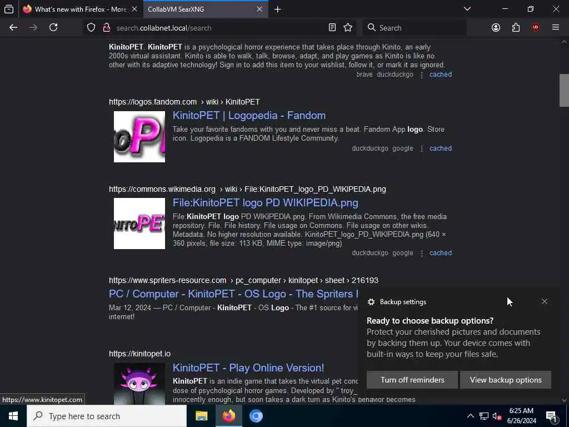Click the Type here to search box
The height and width of the screenshot is (427, 569).
[x=107, y=416]
